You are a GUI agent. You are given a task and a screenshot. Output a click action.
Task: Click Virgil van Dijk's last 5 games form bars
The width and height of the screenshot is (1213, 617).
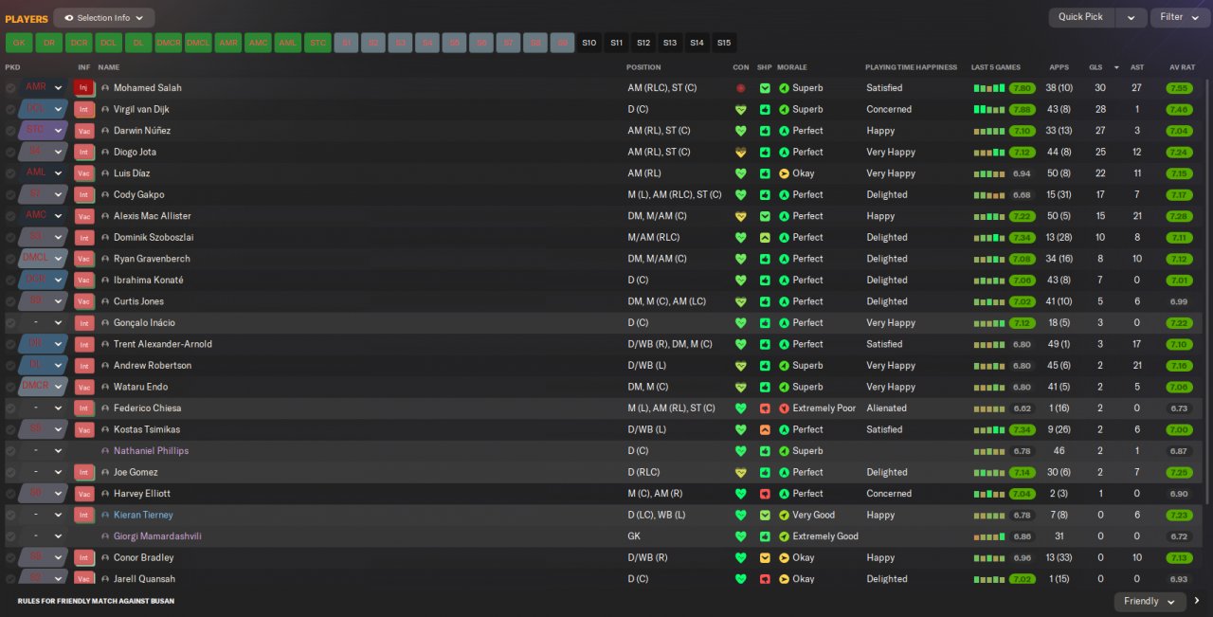pos(988,109)
